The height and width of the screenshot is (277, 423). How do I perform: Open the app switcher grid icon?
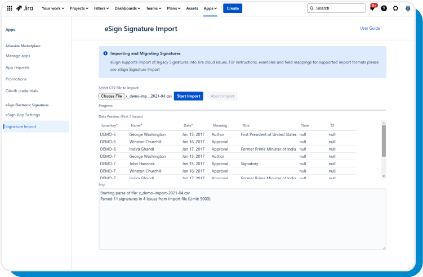10,8
